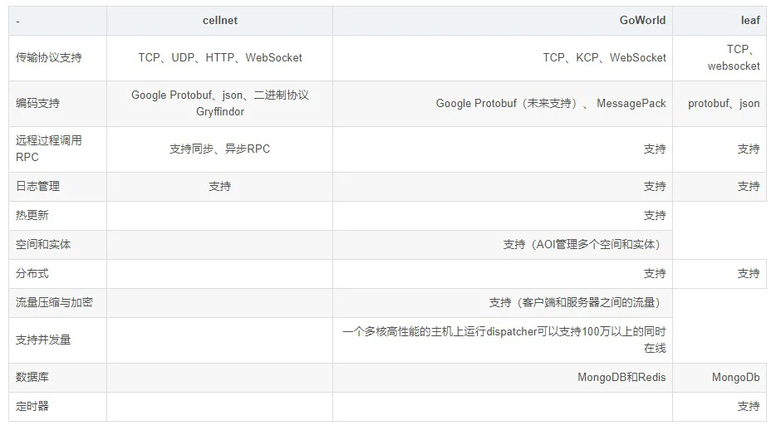This screenshot has width=781, height=435.
Task: Select the 传输协议支持 row label
Action: (49, 58)
